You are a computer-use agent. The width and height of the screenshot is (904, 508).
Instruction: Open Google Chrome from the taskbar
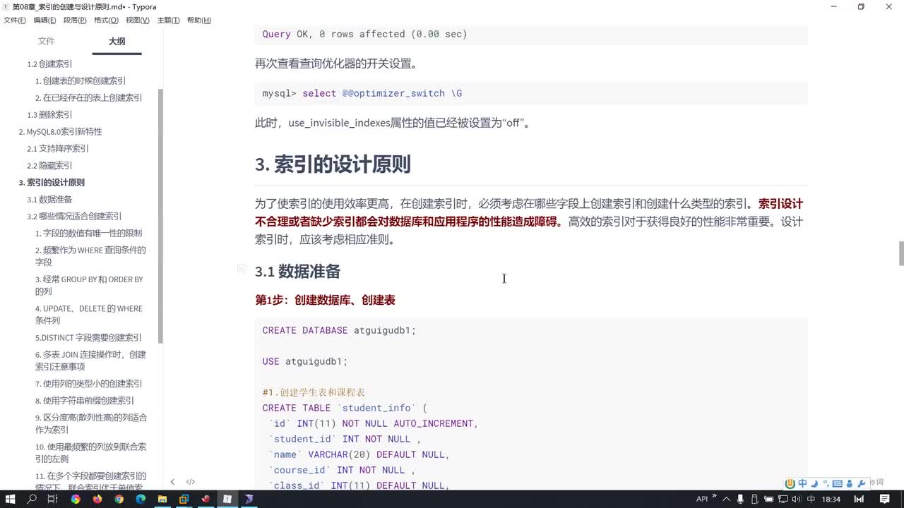coord(119,499)
